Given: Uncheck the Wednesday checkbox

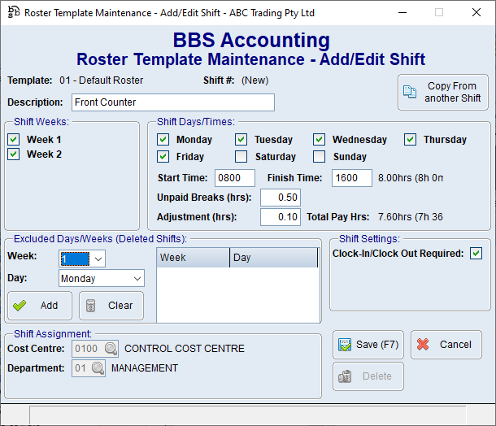Looking at the screenshot, I should (320, 140).
